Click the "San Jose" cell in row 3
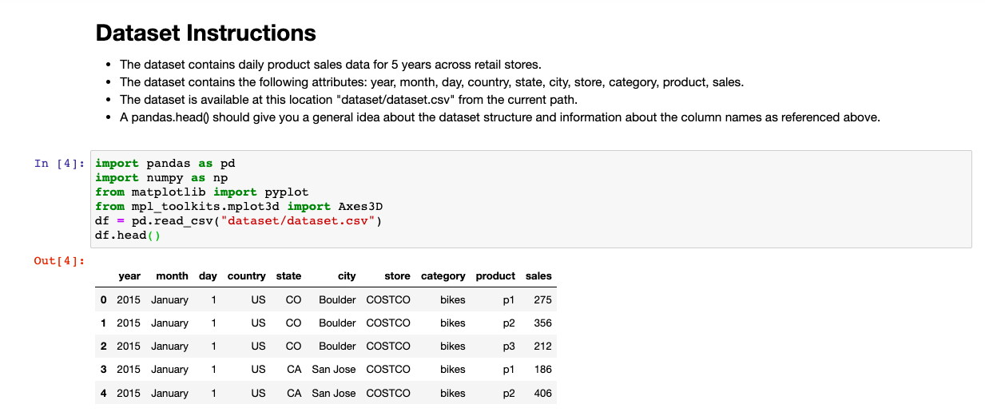 [334, 369]
